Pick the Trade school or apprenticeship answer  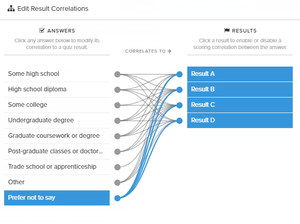pos(57,167)
